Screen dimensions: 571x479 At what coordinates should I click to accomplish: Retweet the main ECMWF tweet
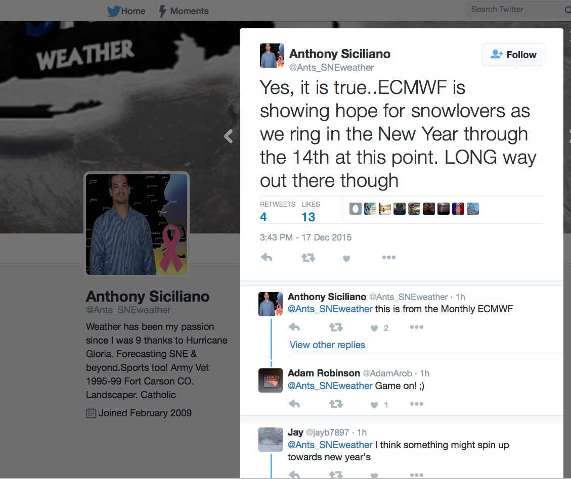pos(308,258)
